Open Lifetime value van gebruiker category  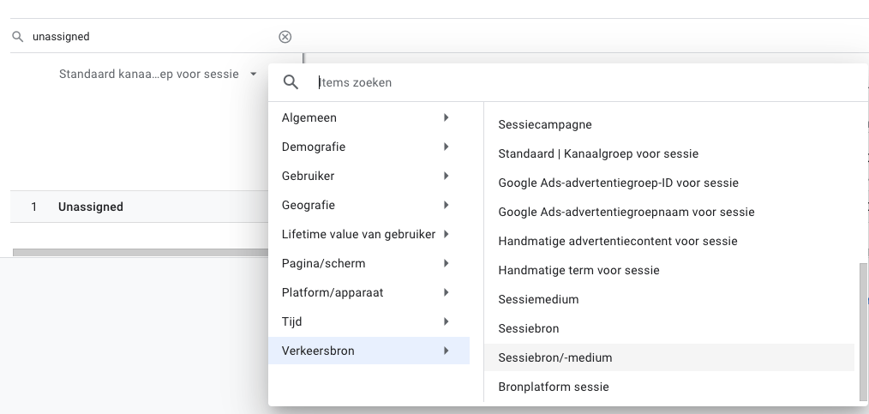click(369, 234)
